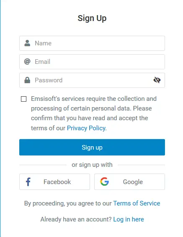Open the Terms of Service link
Image resolution: width=183 pixels, height=237 pixels.
coord(137,203)
